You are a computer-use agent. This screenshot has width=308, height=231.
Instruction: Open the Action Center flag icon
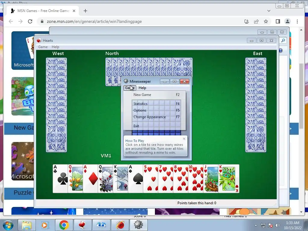tap(270, 225)
